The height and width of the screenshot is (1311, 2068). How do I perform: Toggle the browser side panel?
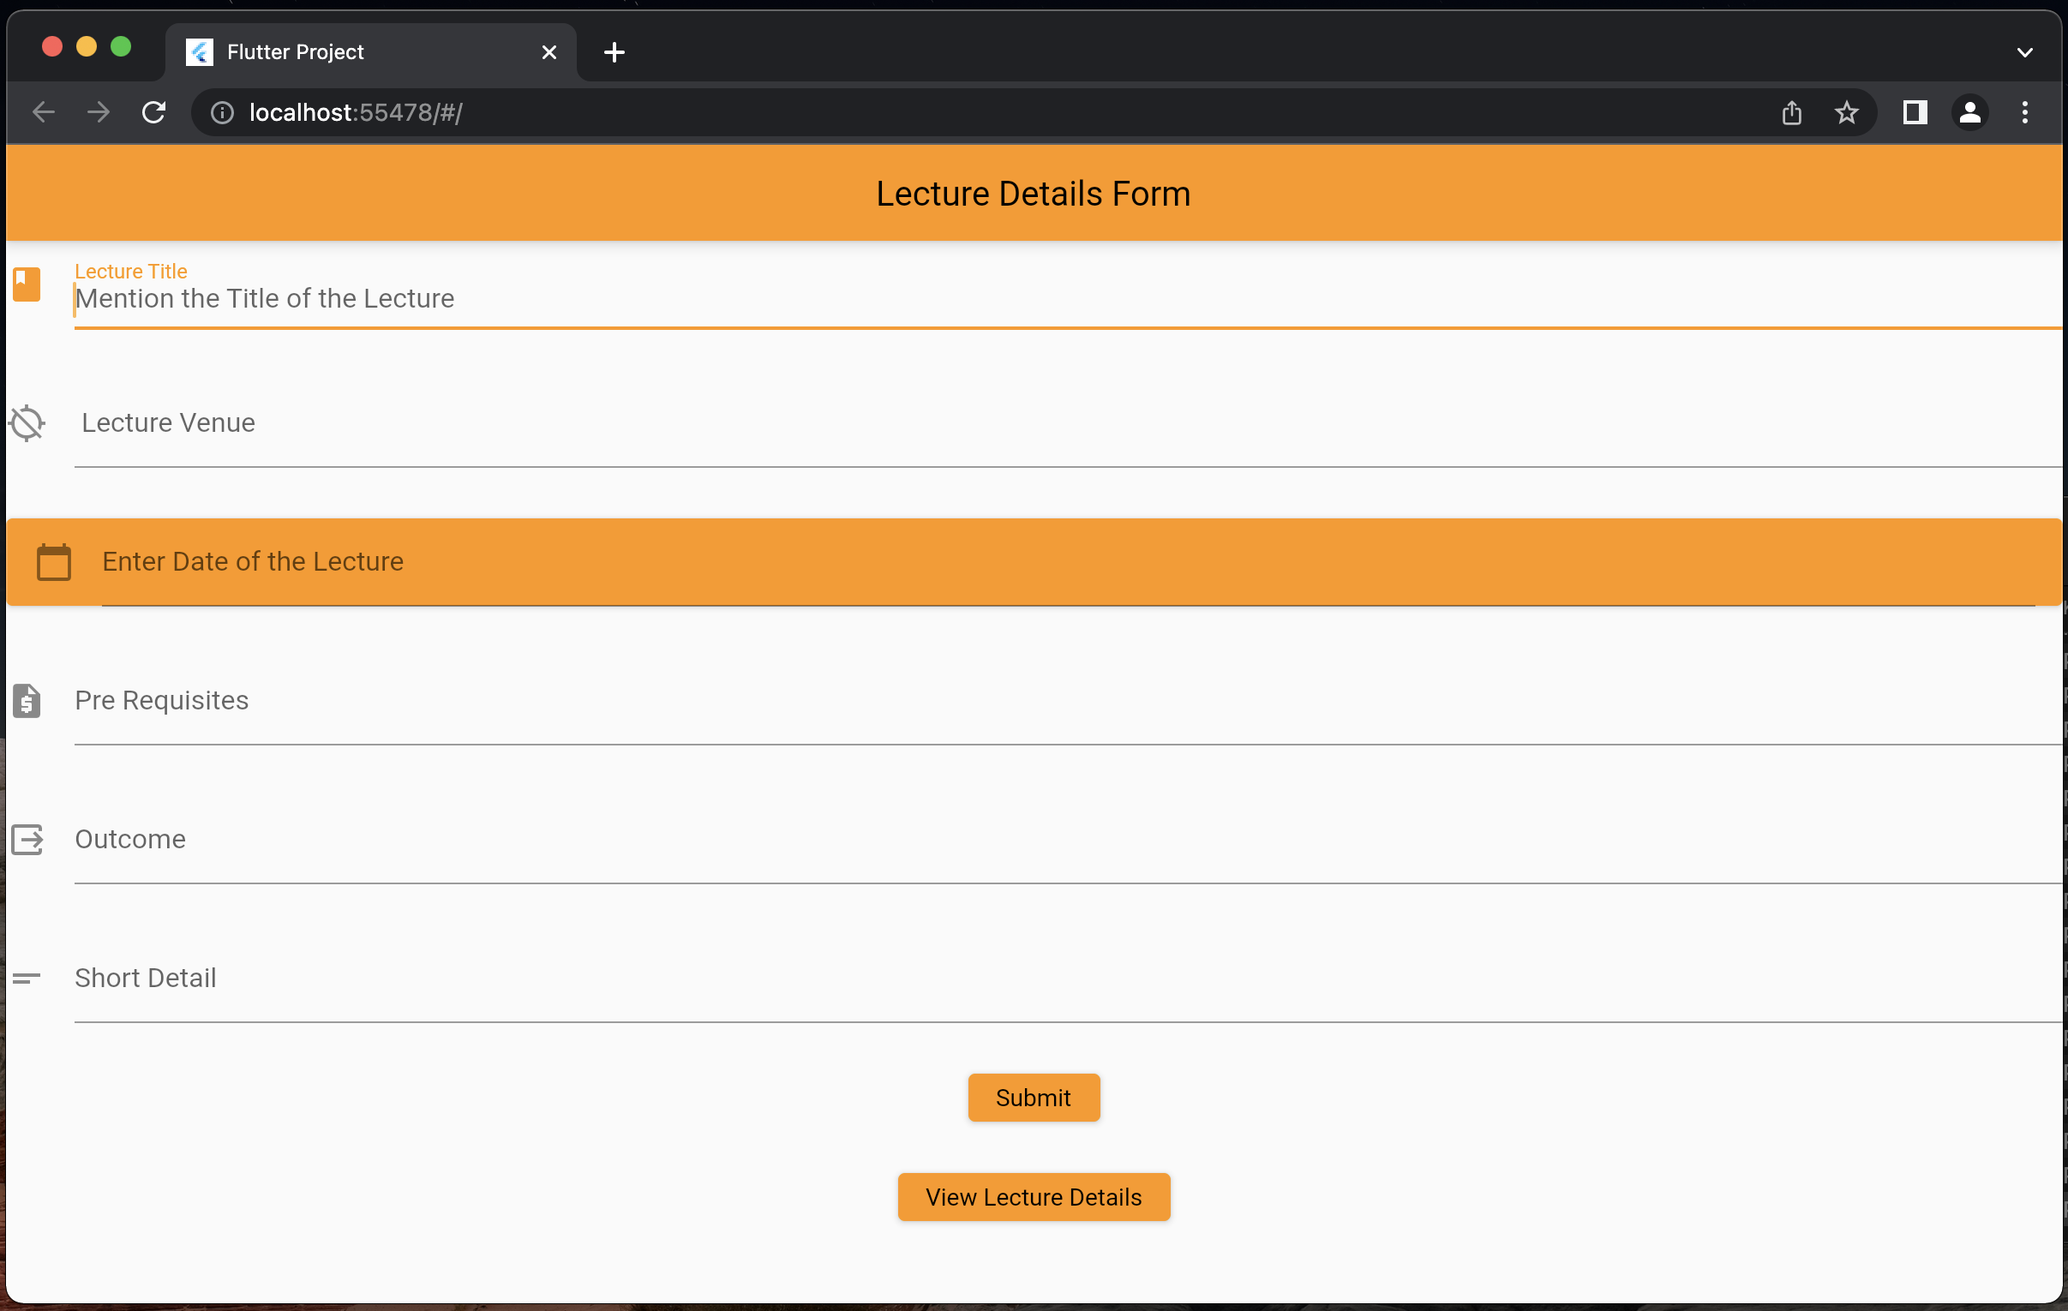(1915, 112)
